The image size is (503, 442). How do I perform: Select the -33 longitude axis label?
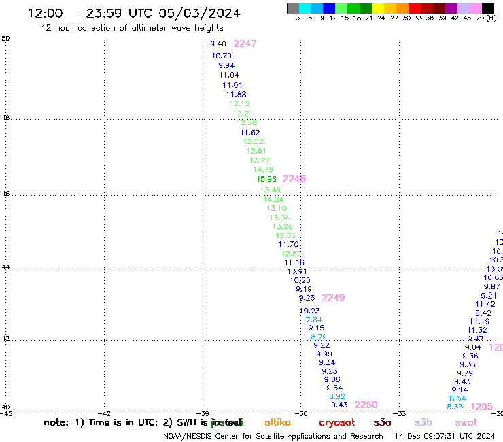(x=399, y=414)
